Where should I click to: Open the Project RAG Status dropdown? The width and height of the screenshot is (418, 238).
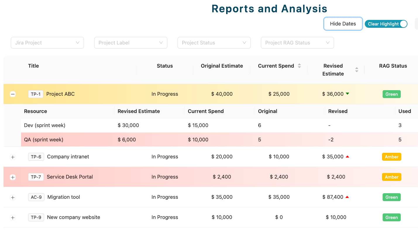(x=297, y=43)
